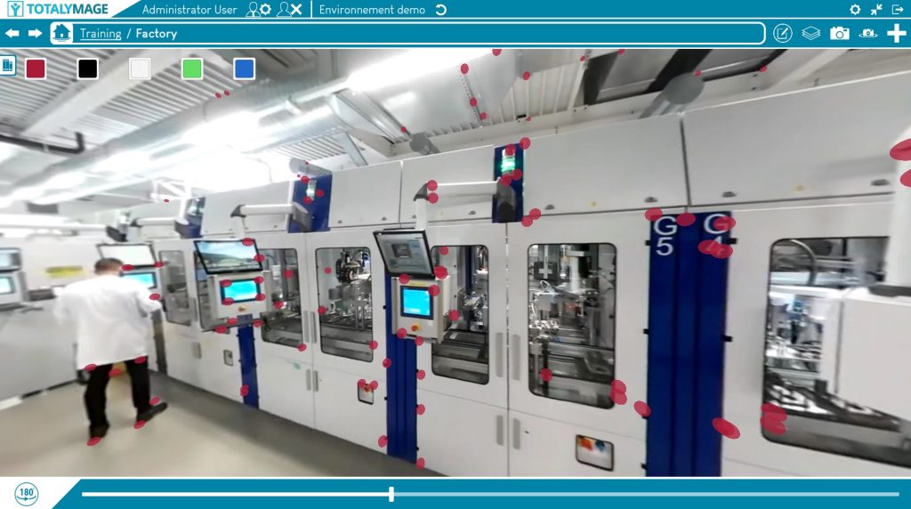
Task: Navigate to Training in the breadcrumb
Action: coord(101,34)
